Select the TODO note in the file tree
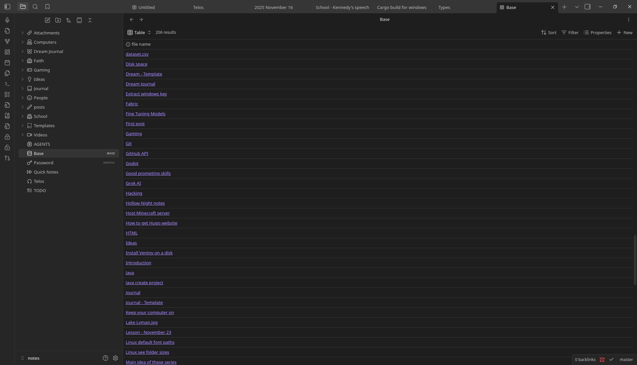The width and height of the screenshot is (637, 365). (x=40, y=190)
